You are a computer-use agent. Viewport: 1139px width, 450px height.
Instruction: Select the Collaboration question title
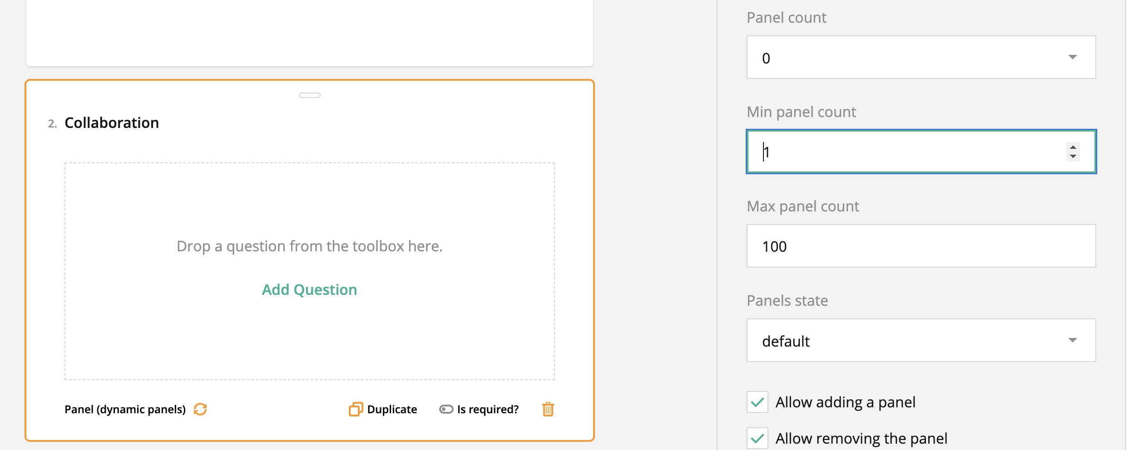(112, 123)
